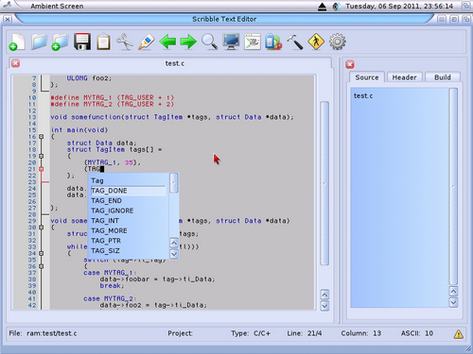Click the red floppy disk save icon
Screen dimensions: 473x354
(82, 42)
